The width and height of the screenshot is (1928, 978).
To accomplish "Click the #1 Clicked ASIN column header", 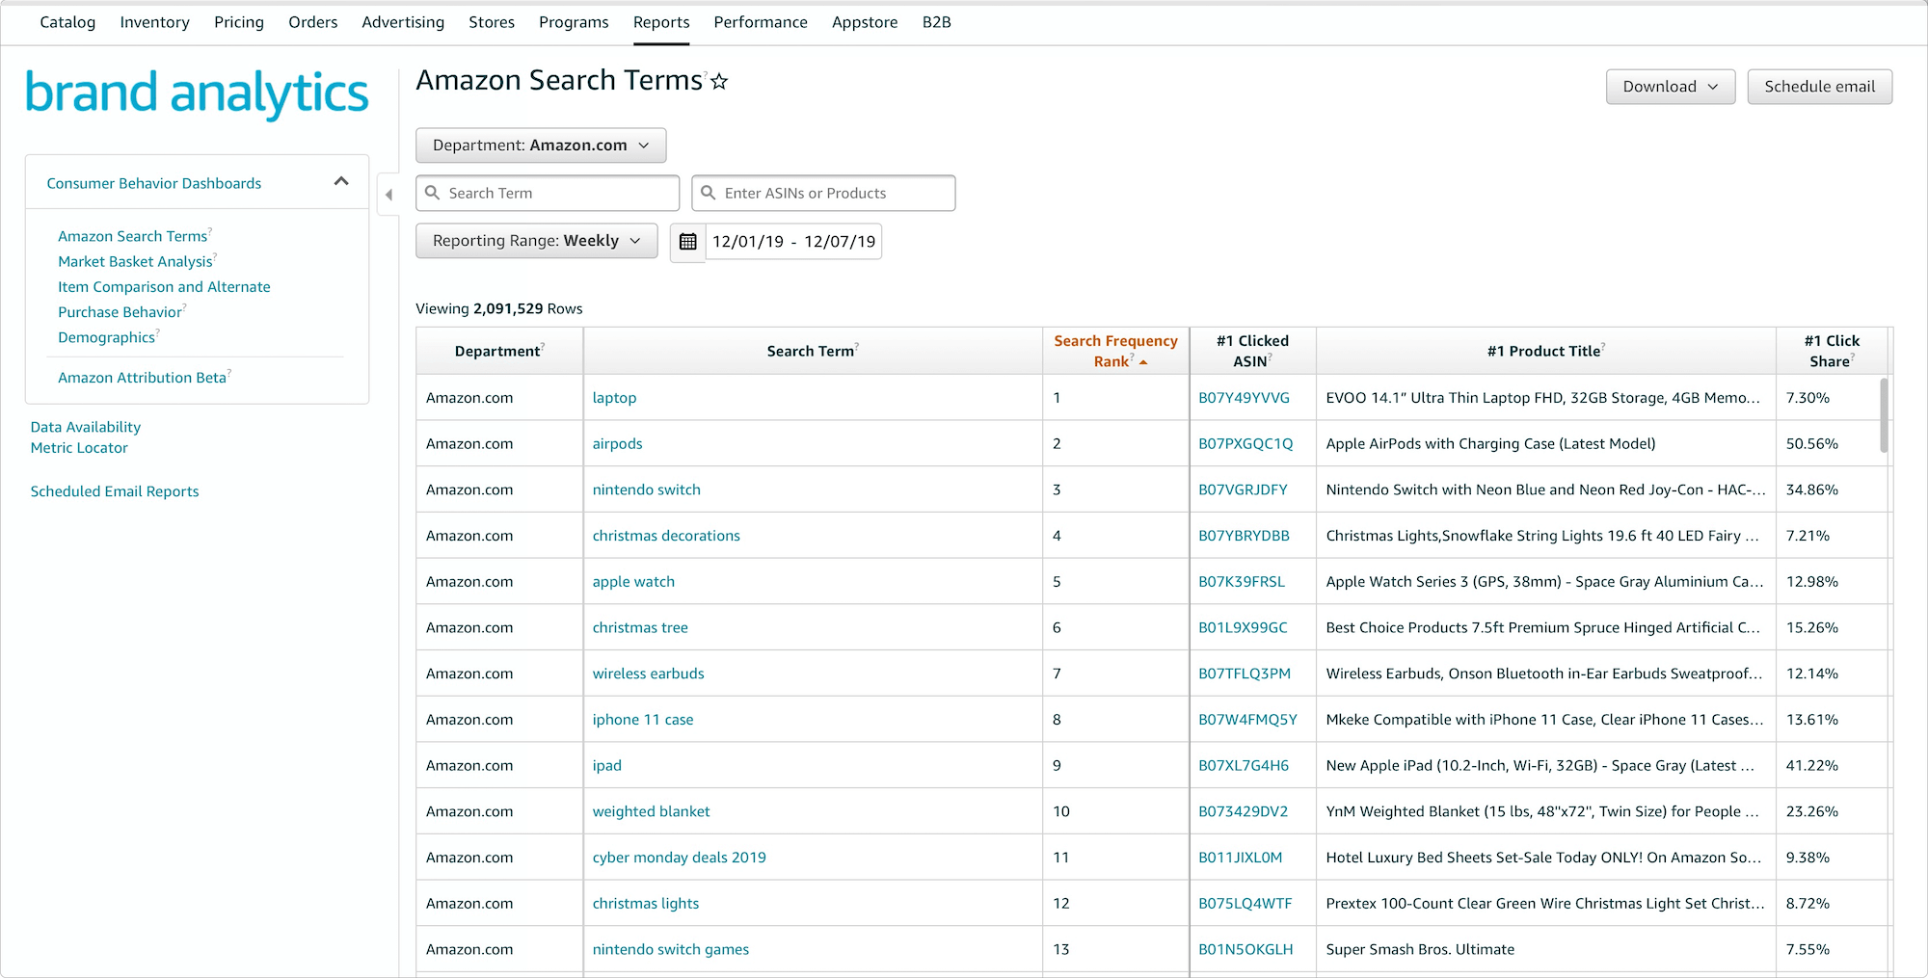I will (x=1252, y=351).
